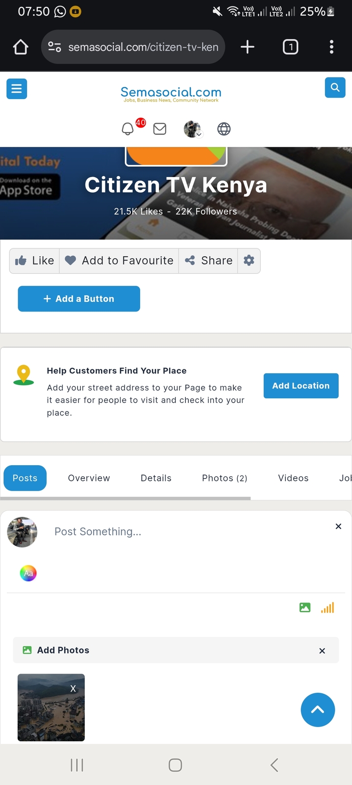Expand the profile avatar dropdown

(193, 129)
